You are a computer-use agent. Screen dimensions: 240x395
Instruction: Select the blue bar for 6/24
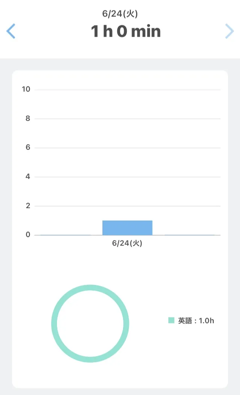[x=127, y=228]
